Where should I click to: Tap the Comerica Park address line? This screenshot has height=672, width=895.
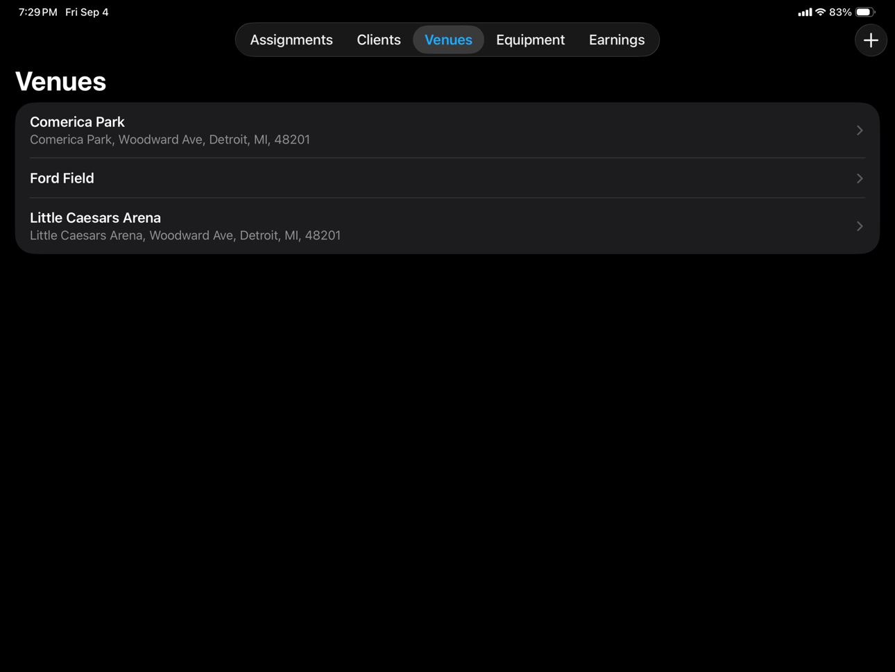(170, 140)
